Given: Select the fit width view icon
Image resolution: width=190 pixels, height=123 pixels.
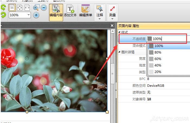Looking at the screenshot, I should point(27,8).
